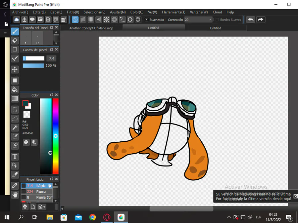Open the cloud save toolbar icon
The height and width of the screenshot is (223, 298).
17,19
